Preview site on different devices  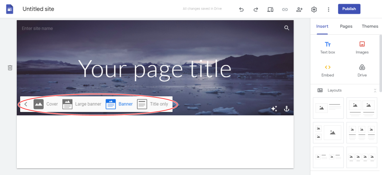point(270,9)
